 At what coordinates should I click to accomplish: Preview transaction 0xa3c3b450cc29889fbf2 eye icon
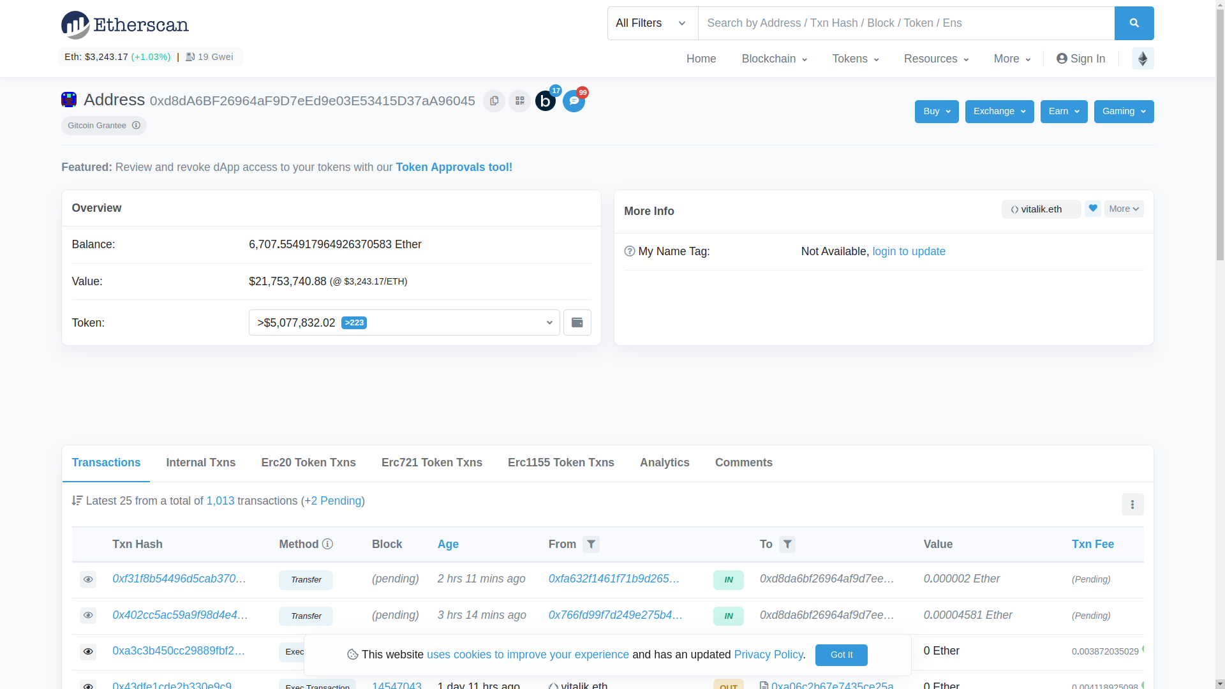pyautogui.click(x=88, y=652)
